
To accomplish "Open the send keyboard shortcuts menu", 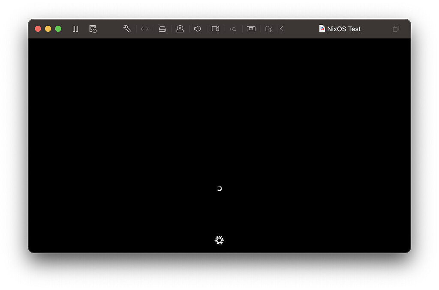I will click(x=251, y=29).
